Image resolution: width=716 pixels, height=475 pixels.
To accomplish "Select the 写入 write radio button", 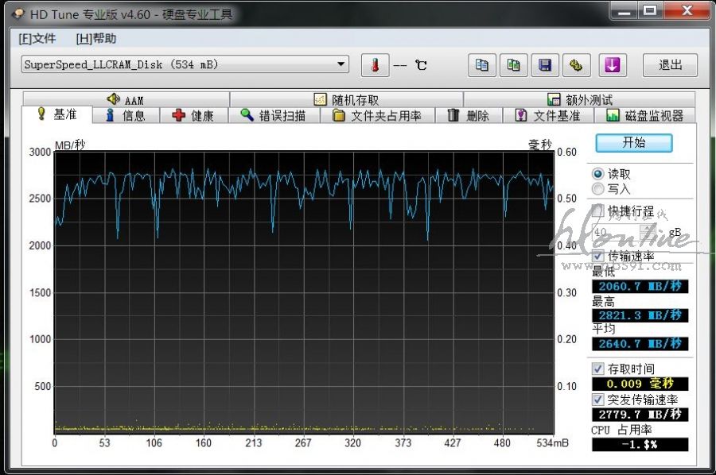I will coord(598,189).
